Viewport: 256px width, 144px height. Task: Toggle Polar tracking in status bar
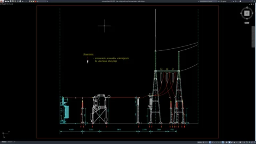tap(212, 142)
